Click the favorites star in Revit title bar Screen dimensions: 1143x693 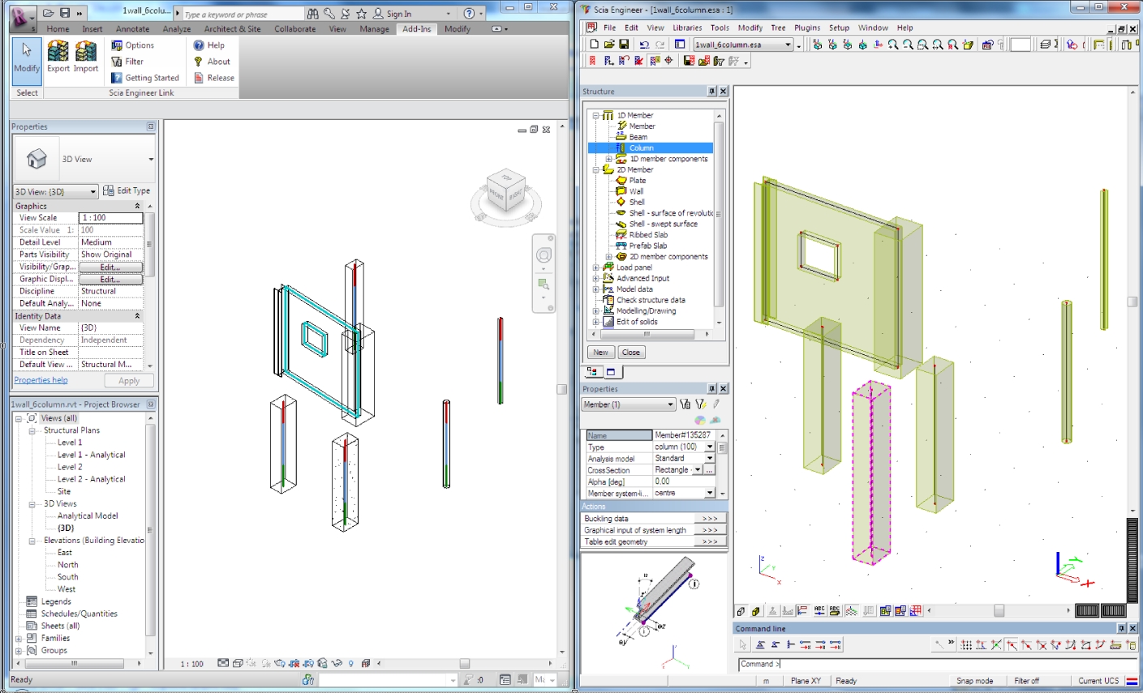coord(361,14)
